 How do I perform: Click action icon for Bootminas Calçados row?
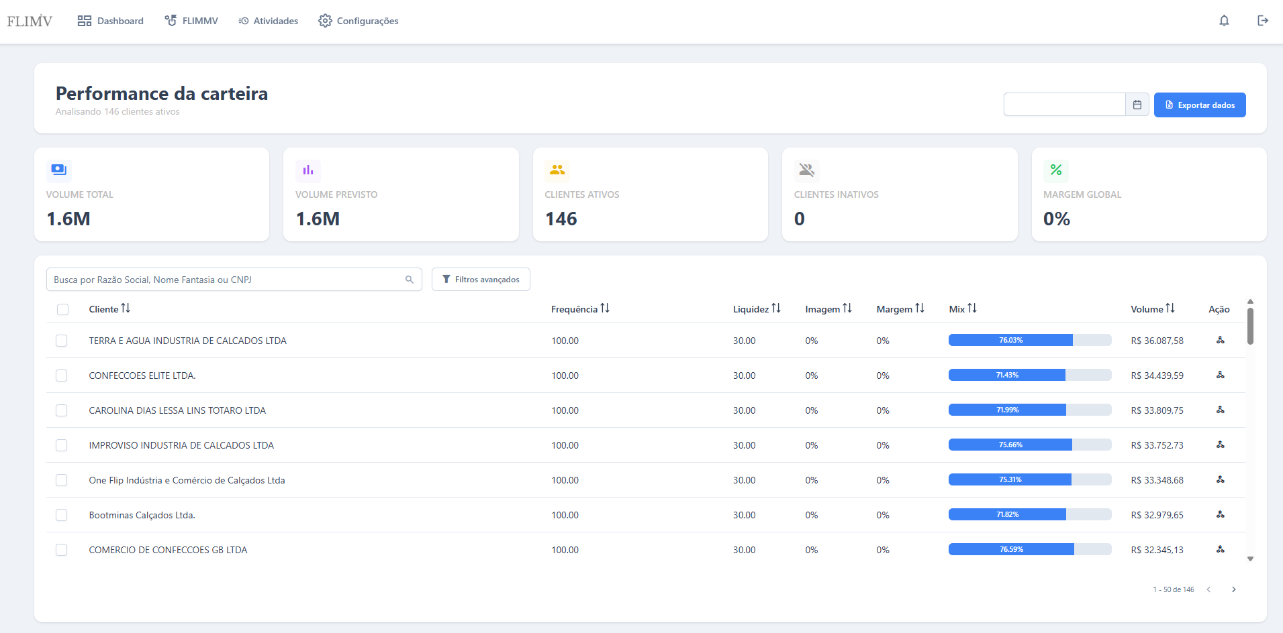(x=1220, y=514)
